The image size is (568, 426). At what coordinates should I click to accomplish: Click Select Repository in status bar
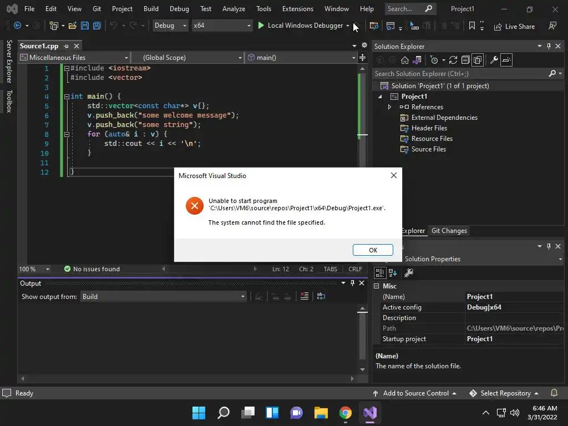pos(505,393)
